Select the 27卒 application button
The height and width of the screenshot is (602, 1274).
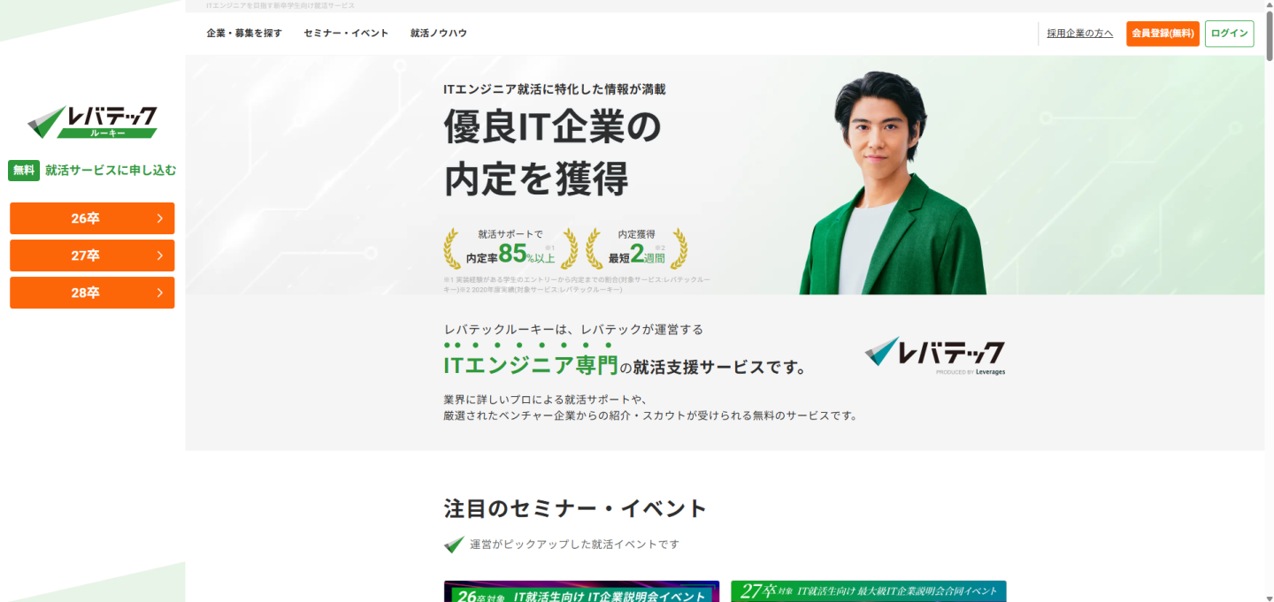tap(92, 255)
